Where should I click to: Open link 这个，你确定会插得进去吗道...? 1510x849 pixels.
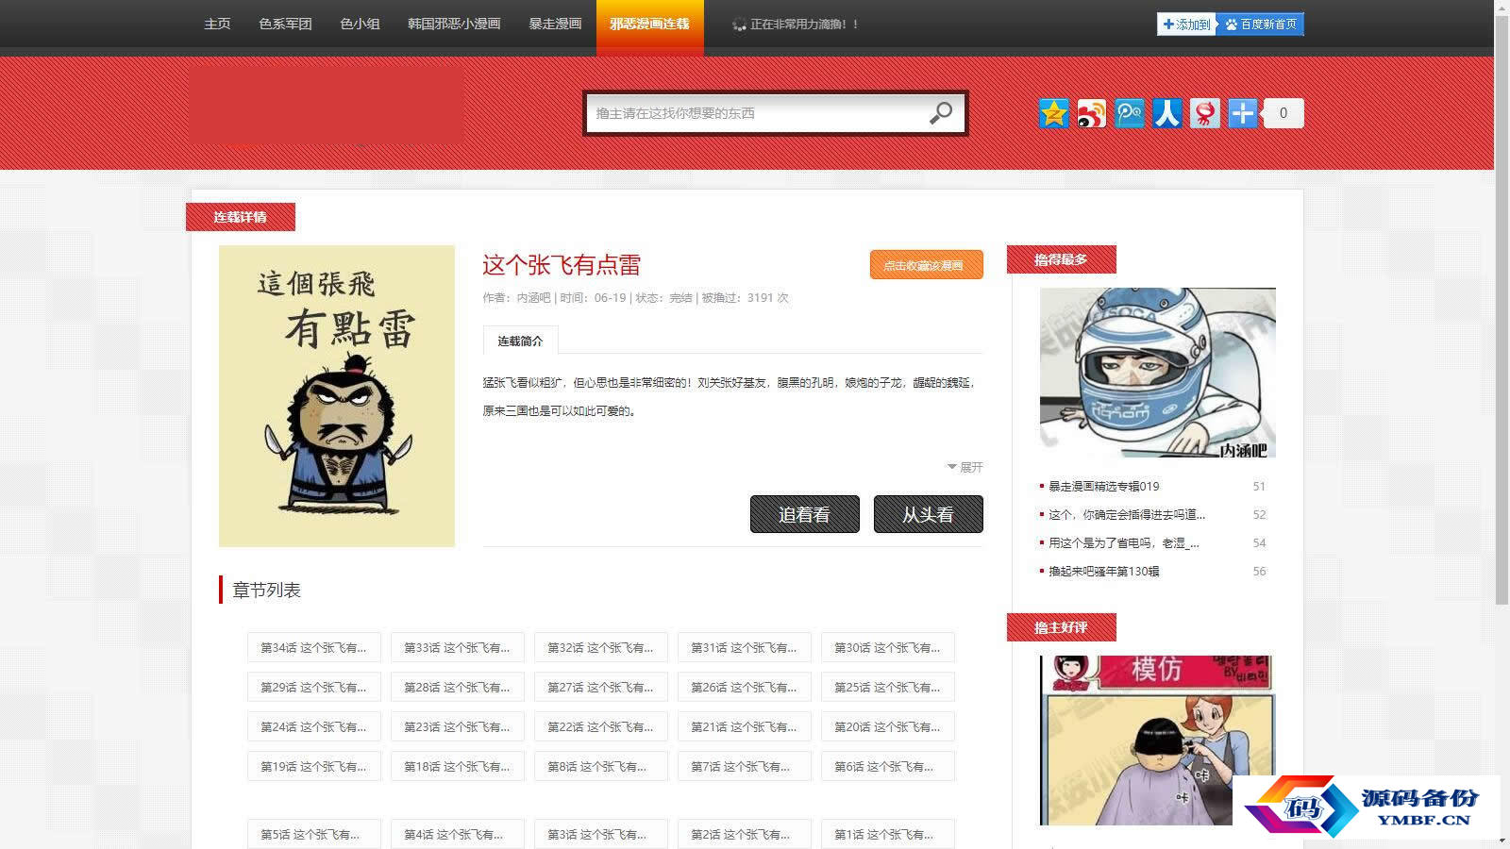[x=1127, y=515]
